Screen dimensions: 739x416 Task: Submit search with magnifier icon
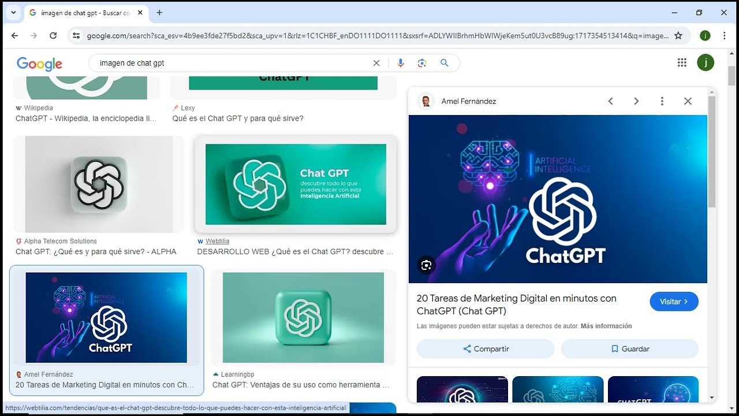[x=444, y=63]
